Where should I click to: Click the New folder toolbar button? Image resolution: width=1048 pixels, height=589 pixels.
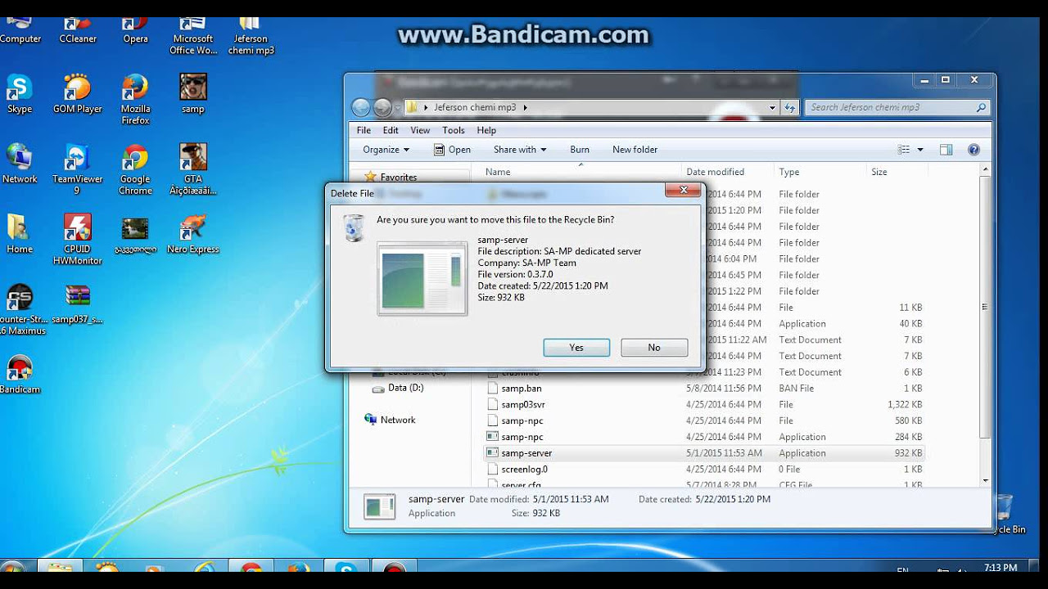coord(635,150)
